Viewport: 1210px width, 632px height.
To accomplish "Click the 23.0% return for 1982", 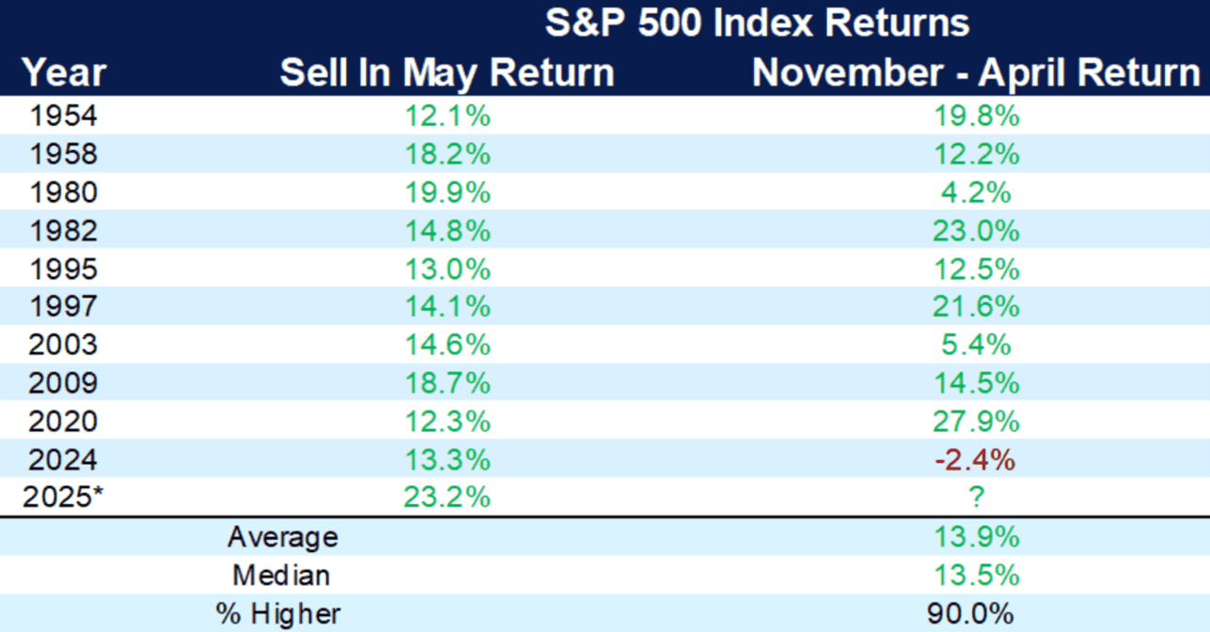I will pyautogui.click(x=976, y=231).
